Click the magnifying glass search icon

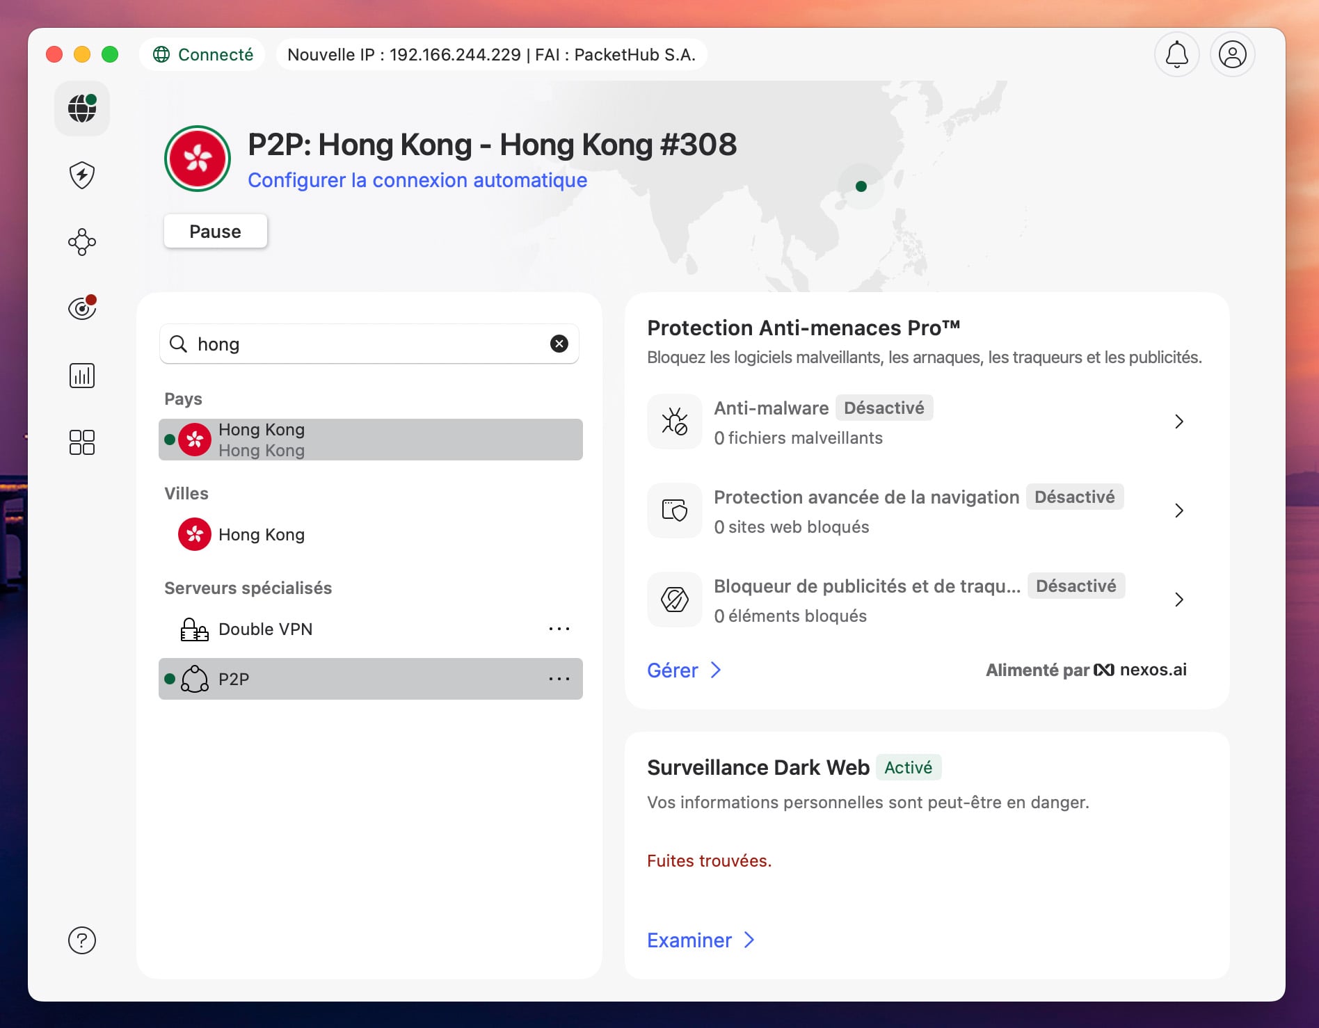pos(179,344)
